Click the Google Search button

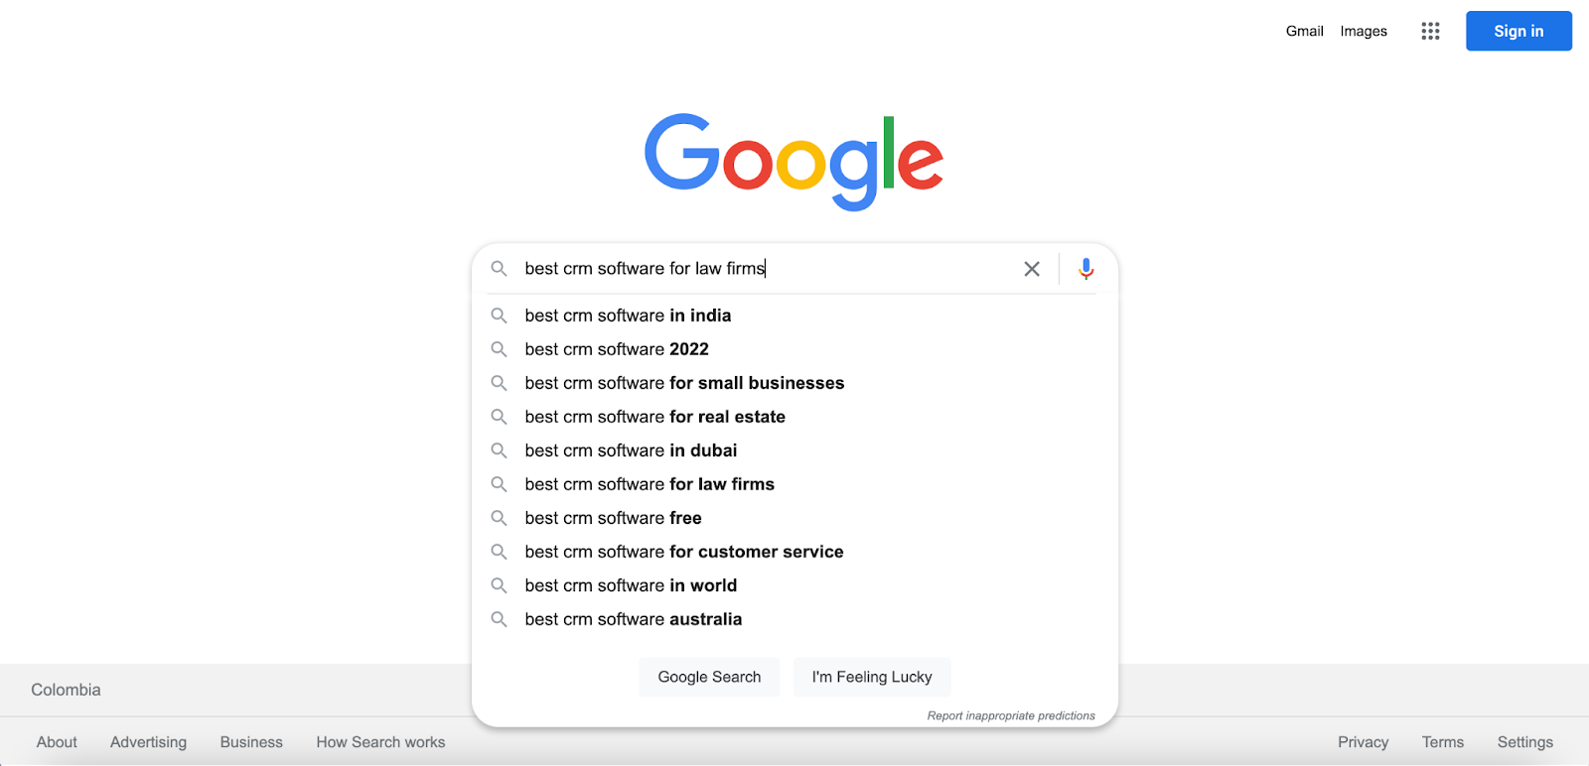(709, 677)
